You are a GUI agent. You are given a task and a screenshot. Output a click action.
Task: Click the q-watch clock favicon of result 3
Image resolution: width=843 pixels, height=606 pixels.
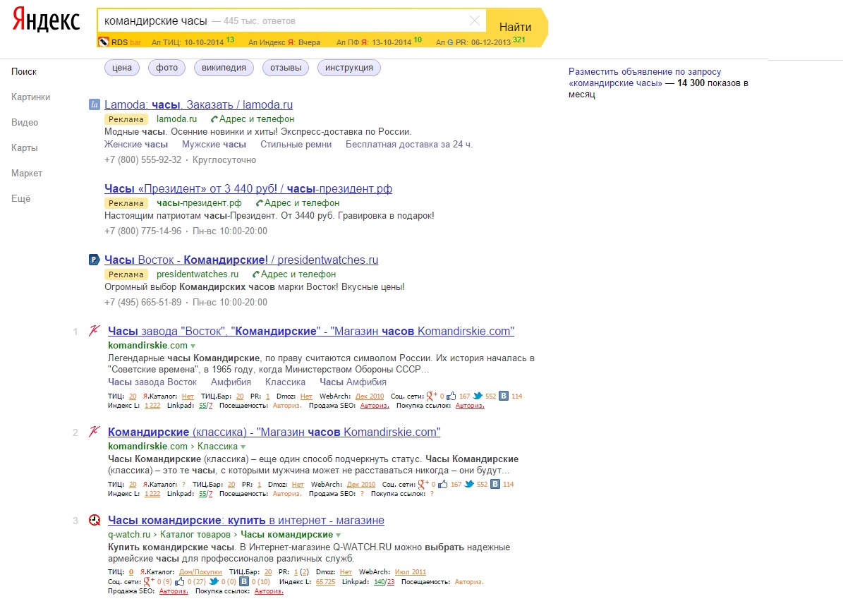[95, 520]
